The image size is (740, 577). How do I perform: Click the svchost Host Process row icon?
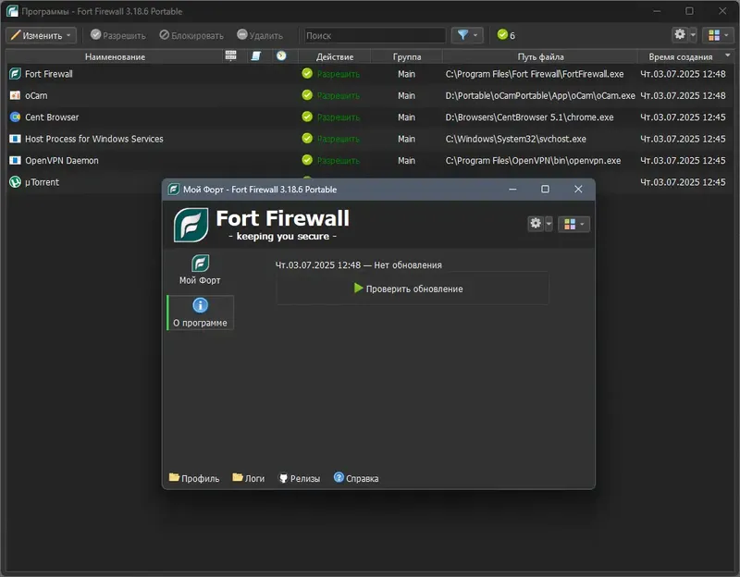tap(15, 139)
